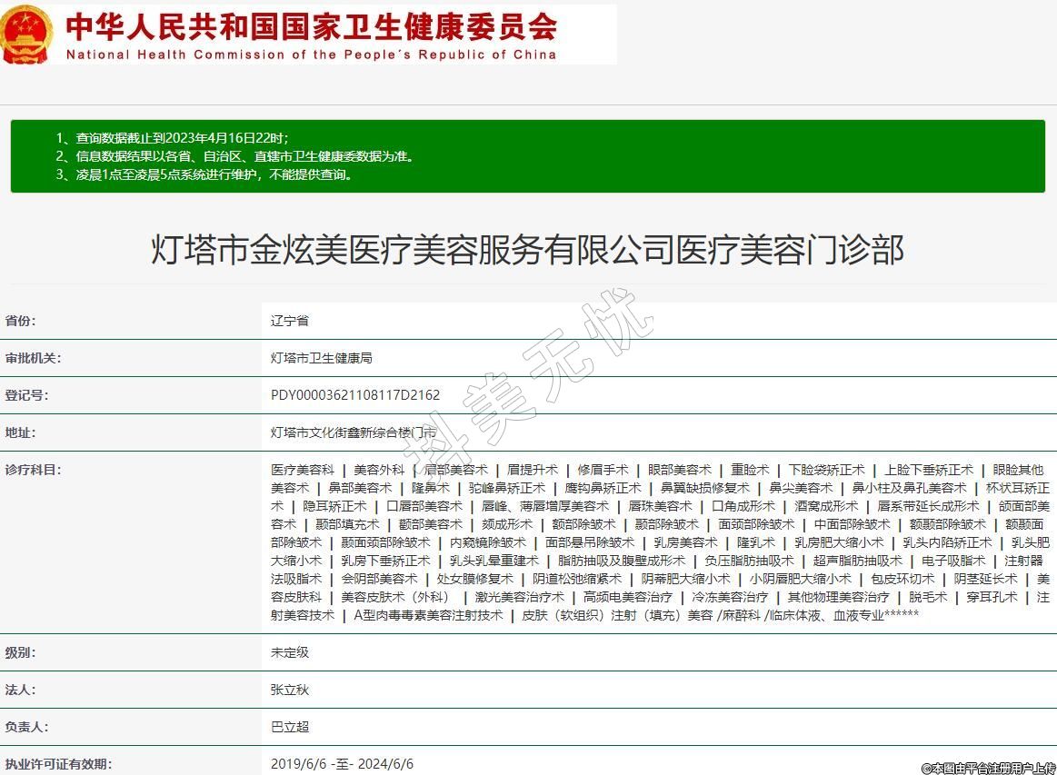Viewport: 1057px width, 775px height.
Task: Select registration number PDY00003621108117D2162
Action: 355,395
